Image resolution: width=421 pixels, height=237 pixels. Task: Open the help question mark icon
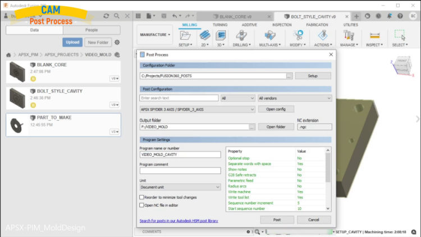(x=400, y=16)
